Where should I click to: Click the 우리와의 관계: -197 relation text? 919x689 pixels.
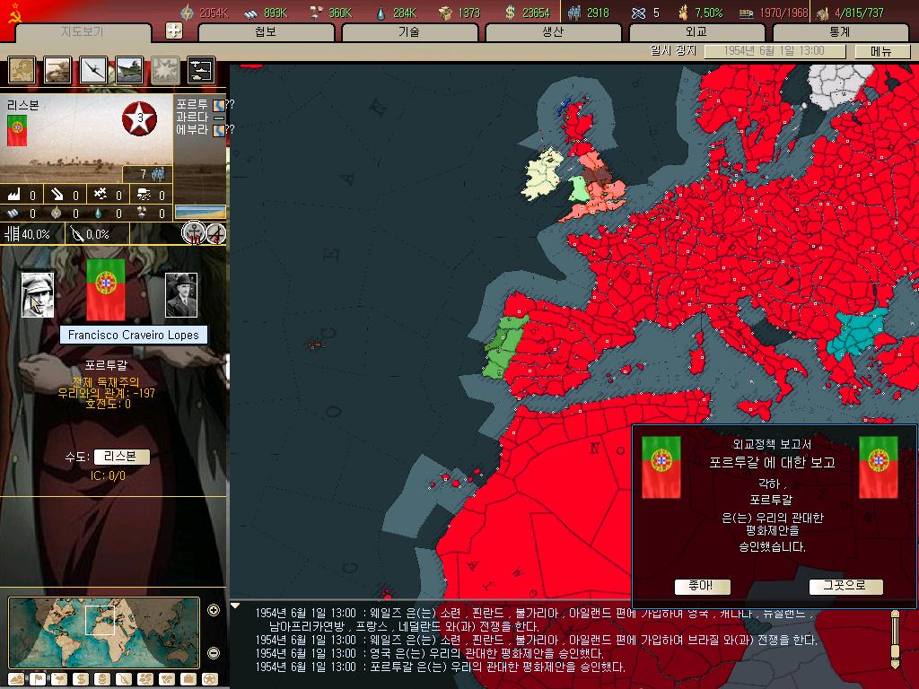coord(106,393)
